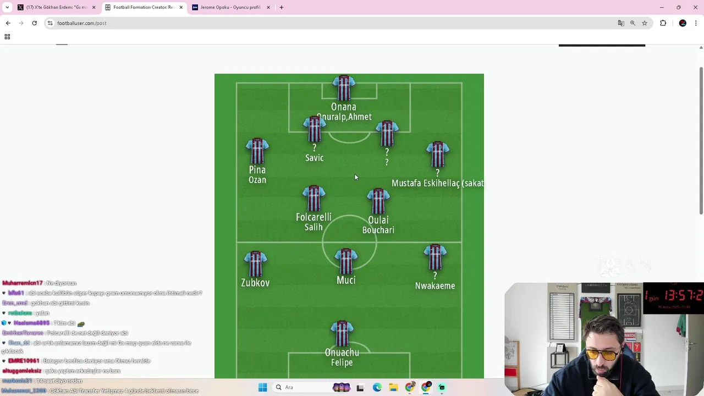View site information icon in the address bar
Viewport: 704px width, 396px height.
point(50,23)
